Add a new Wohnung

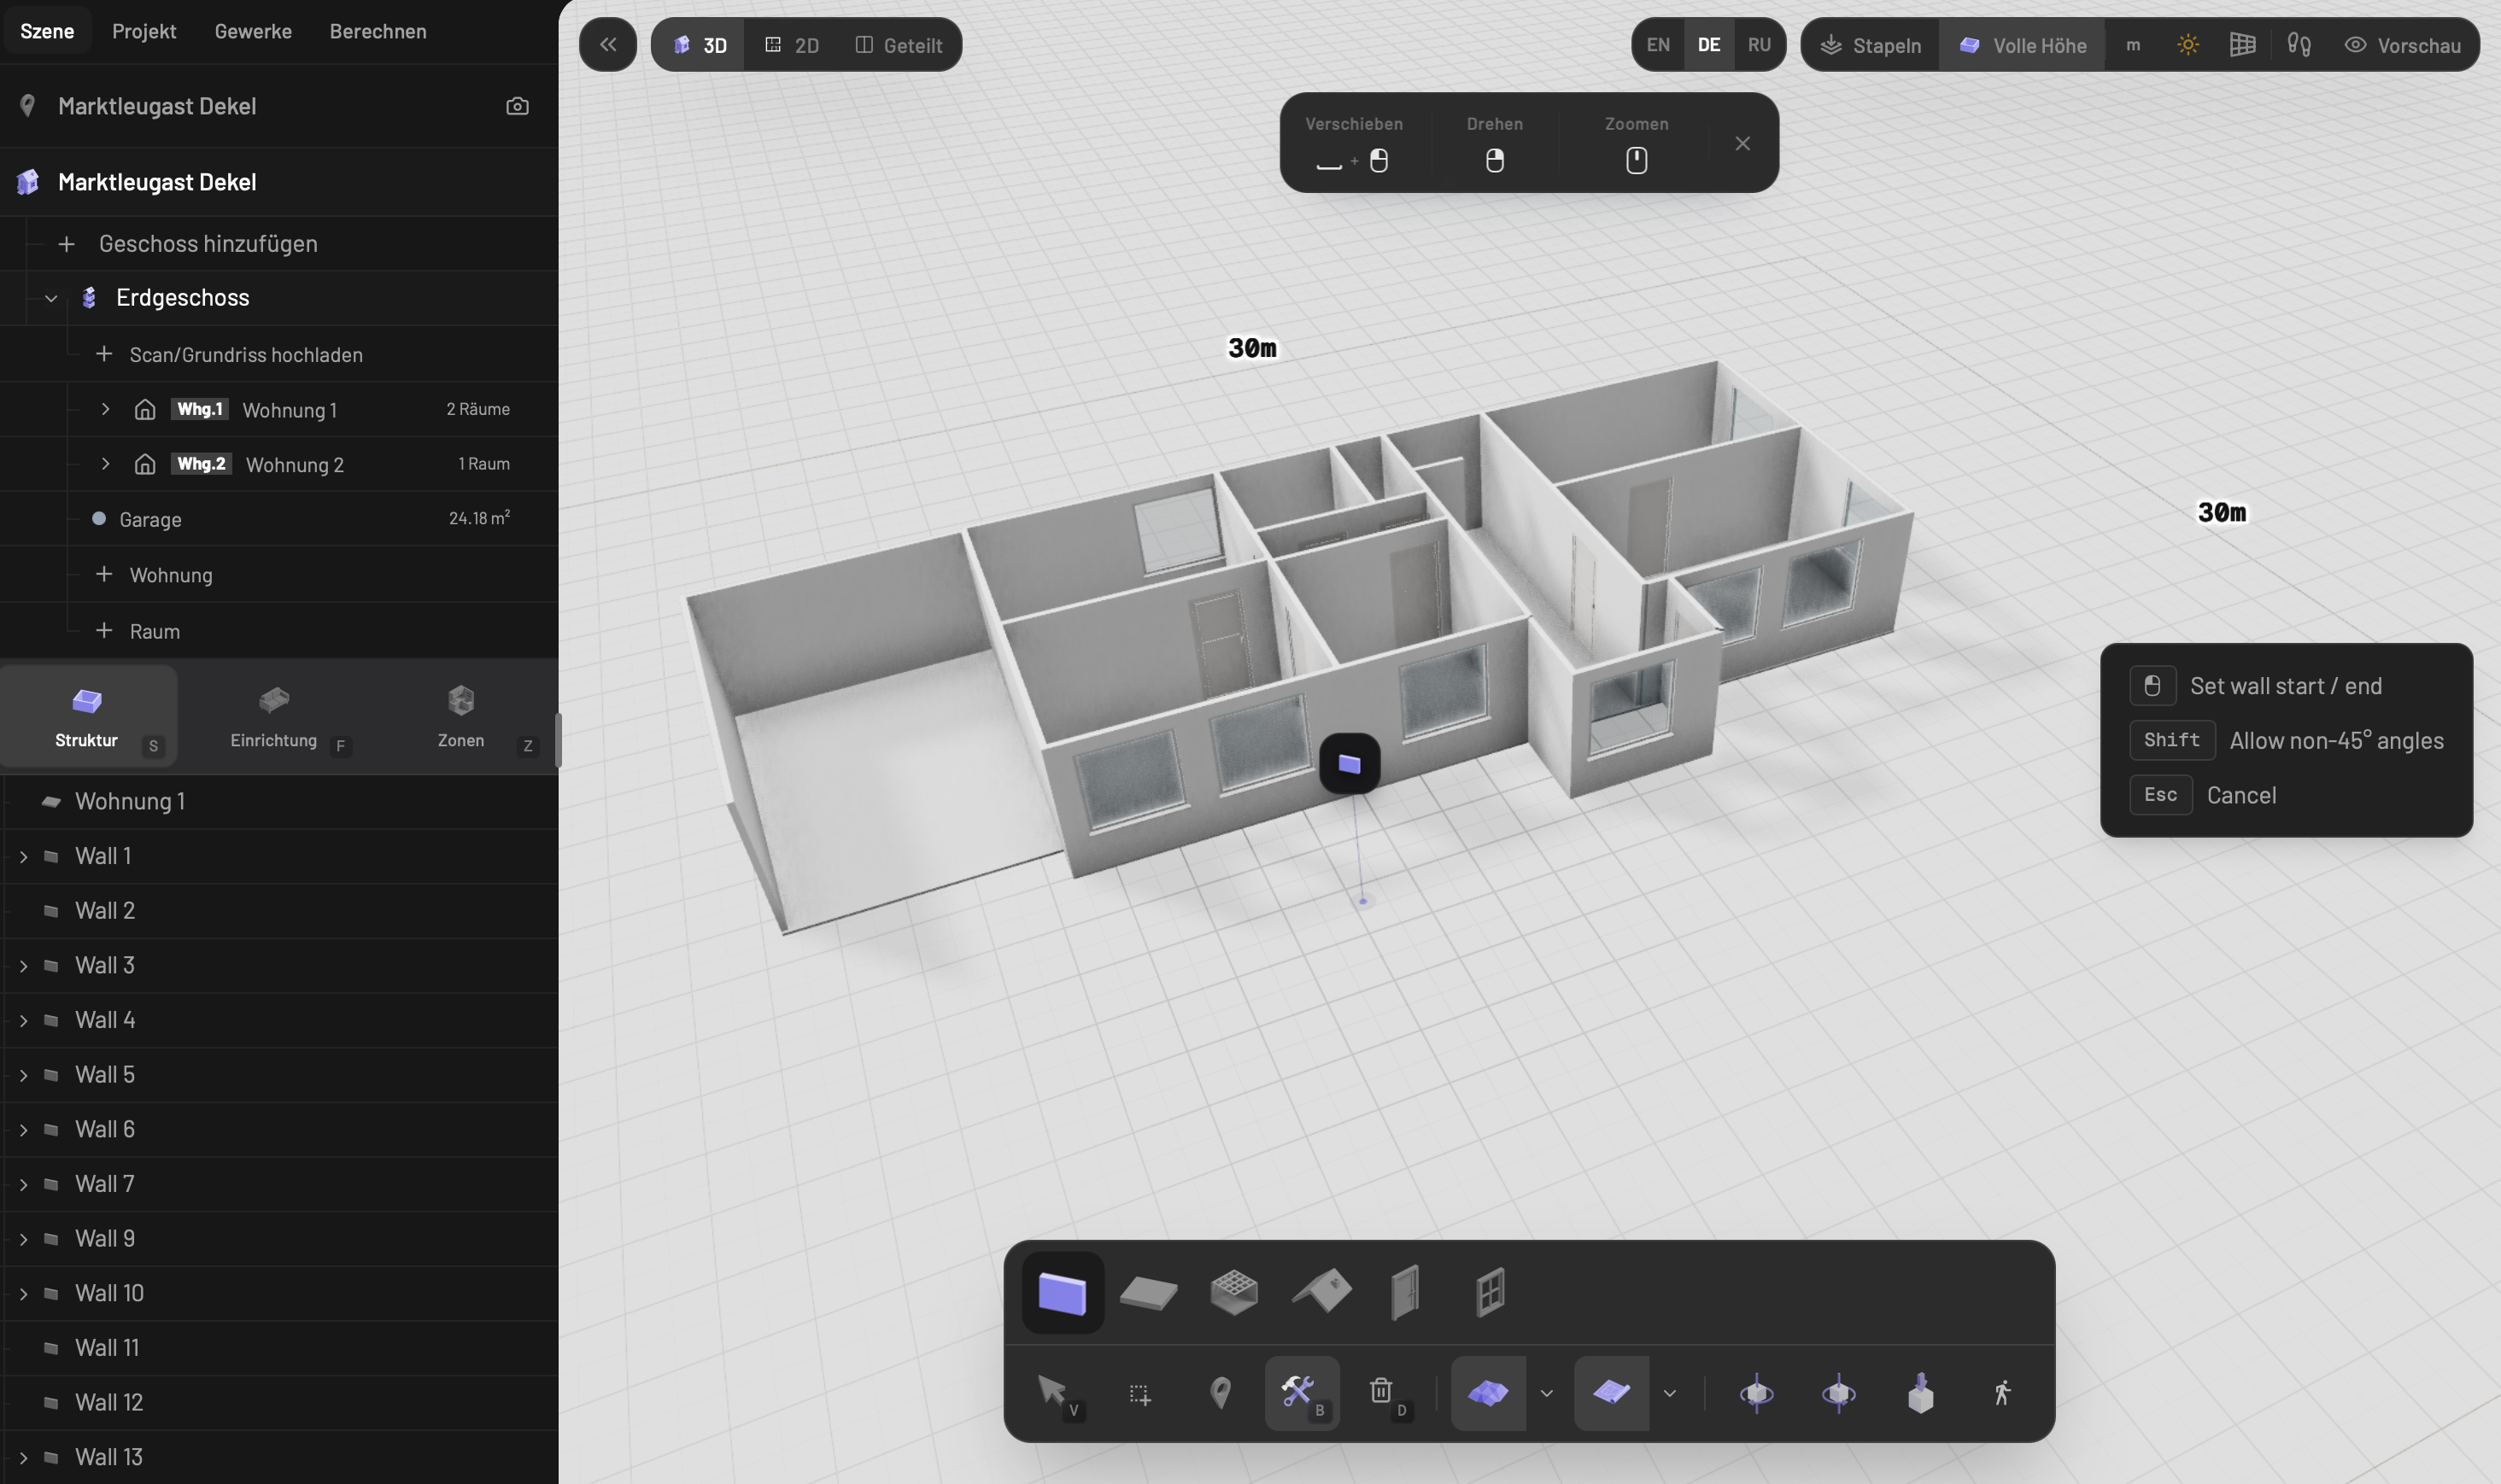coord(171,575)
